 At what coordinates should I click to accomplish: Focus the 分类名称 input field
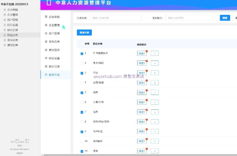coord(116,18)
